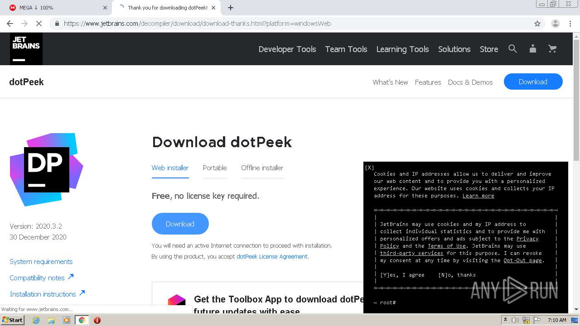Open the dotPeek License Agreement link

[x=272, y=256]
